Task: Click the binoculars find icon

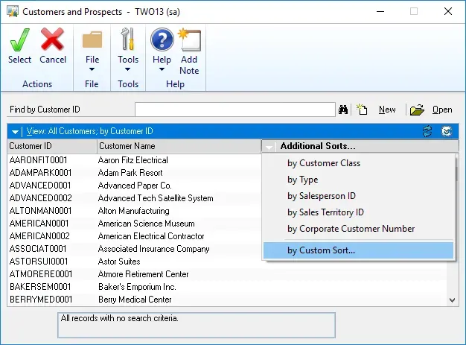Action: click(x=344, y=110)
